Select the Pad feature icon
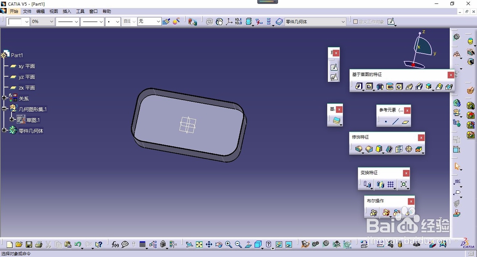This screenshot has height=257, width=477. (359, 87)
